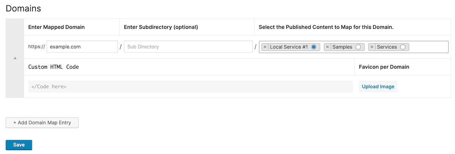Click the Services tag label
The height and width of the screenshot is (154, 455).
point(387,47)
